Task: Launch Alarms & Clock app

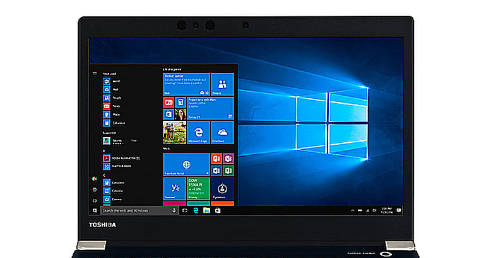Action: pos(117,166)
